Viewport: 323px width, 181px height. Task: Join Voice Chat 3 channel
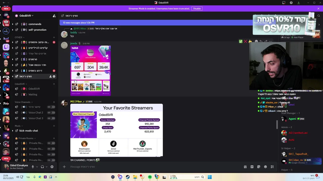[x=35, y=118]
